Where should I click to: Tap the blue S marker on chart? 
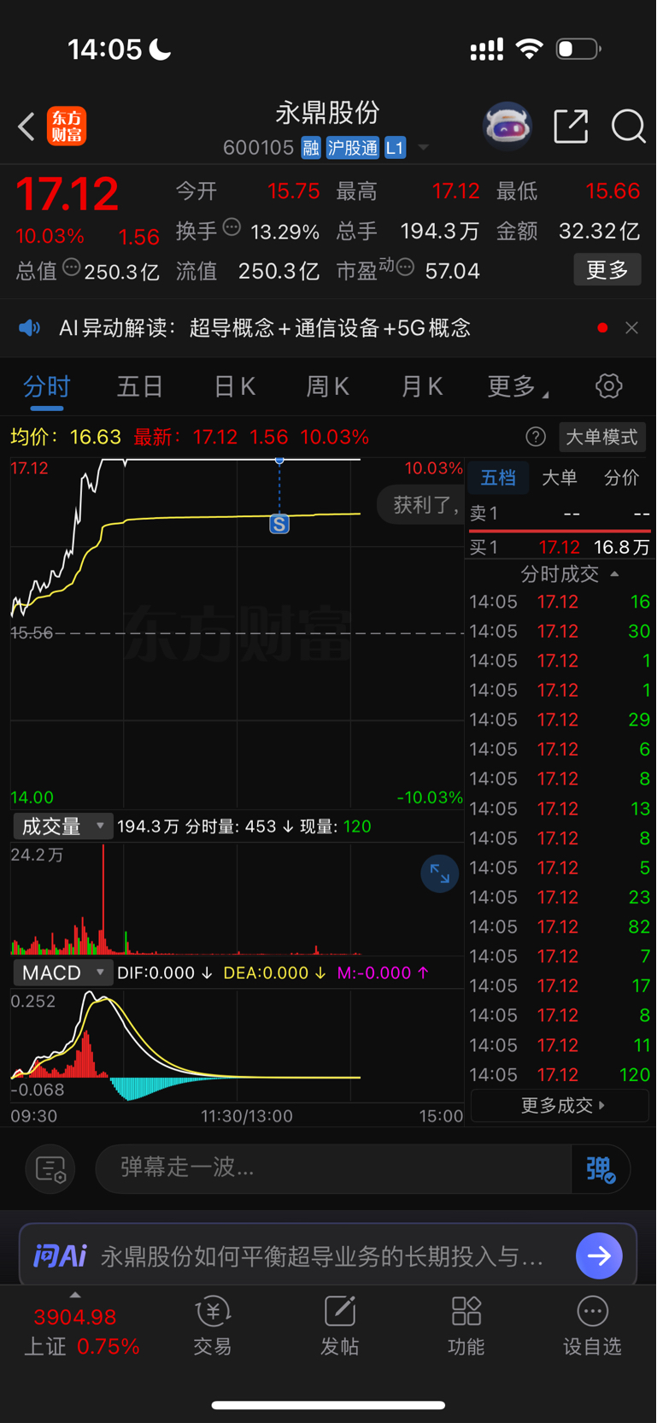[x=279, y=524]
